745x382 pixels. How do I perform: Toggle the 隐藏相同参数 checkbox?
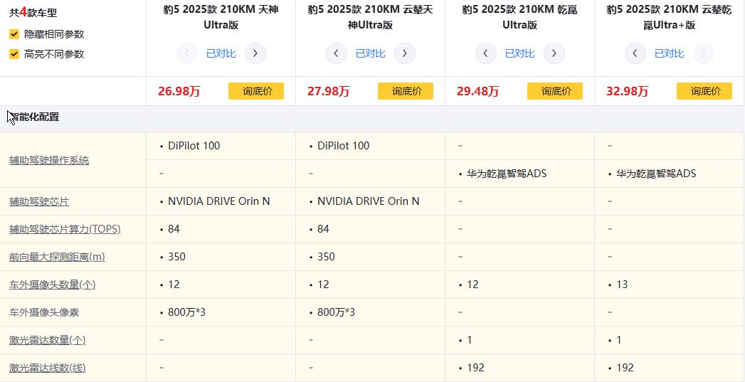tap(14, 34)
